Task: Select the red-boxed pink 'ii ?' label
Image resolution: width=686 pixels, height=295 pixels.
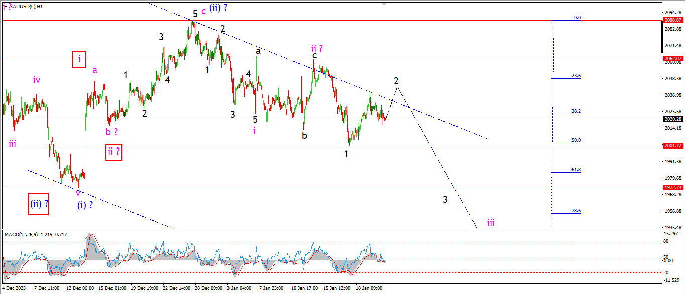Action: [x=113, y=152]
